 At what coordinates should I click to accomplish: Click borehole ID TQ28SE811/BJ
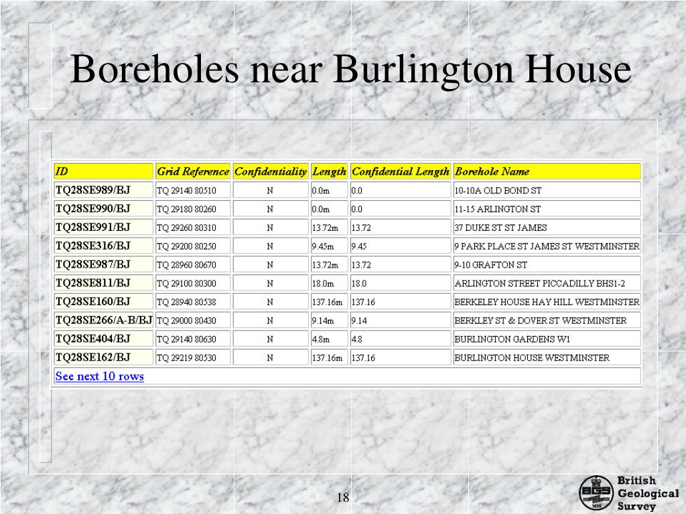[x=92, y=283]
